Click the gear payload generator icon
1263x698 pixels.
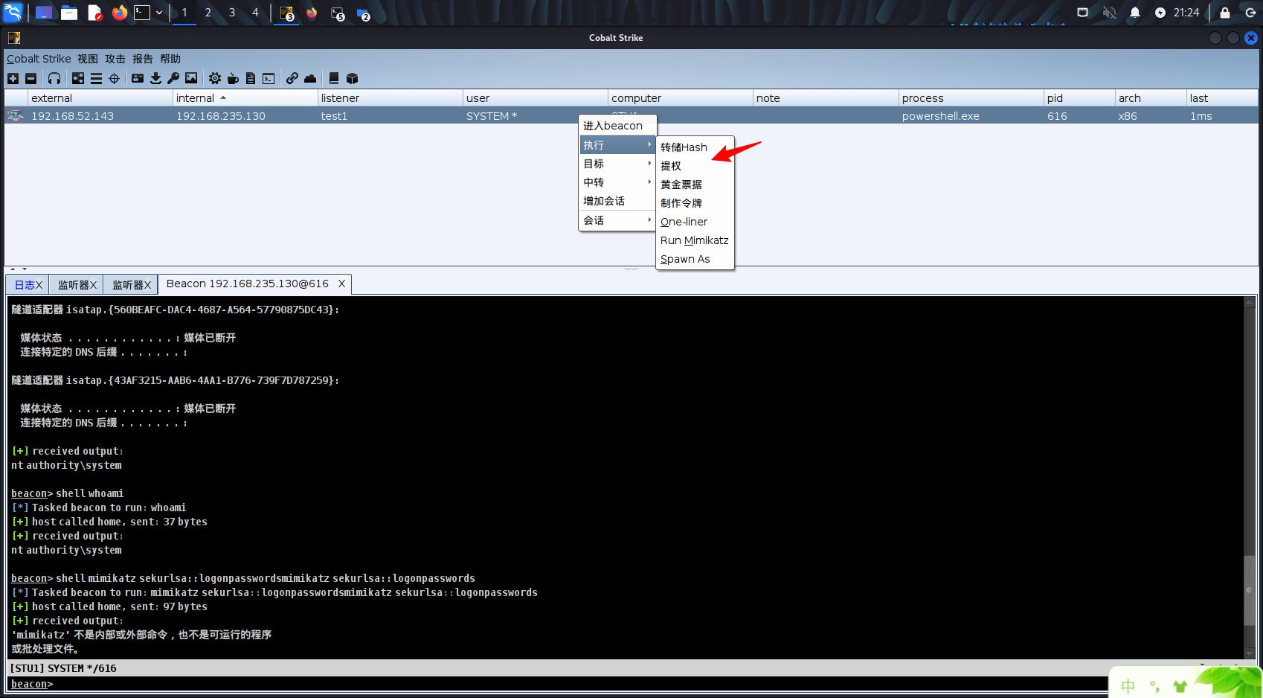pyautogui.click(x=215, y=78)
